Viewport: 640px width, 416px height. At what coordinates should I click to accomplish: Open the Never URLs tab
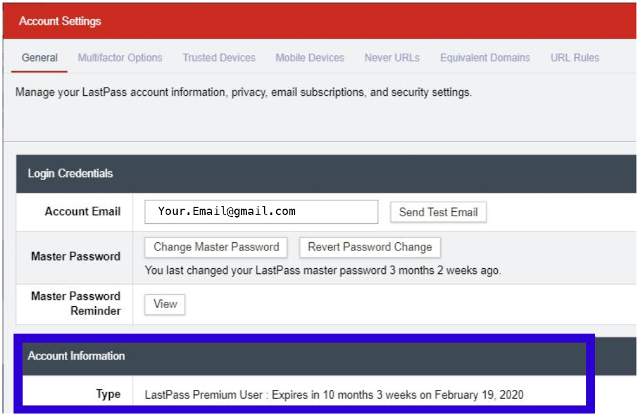[x=392, y=58]
